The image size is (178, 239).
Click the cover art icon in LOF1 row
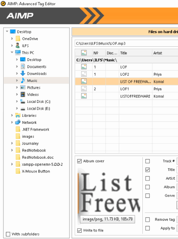coord(84,89)
